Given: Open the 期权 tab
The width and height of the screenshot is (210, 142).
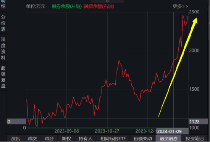Looking at the screenshot, I should 66,139.
